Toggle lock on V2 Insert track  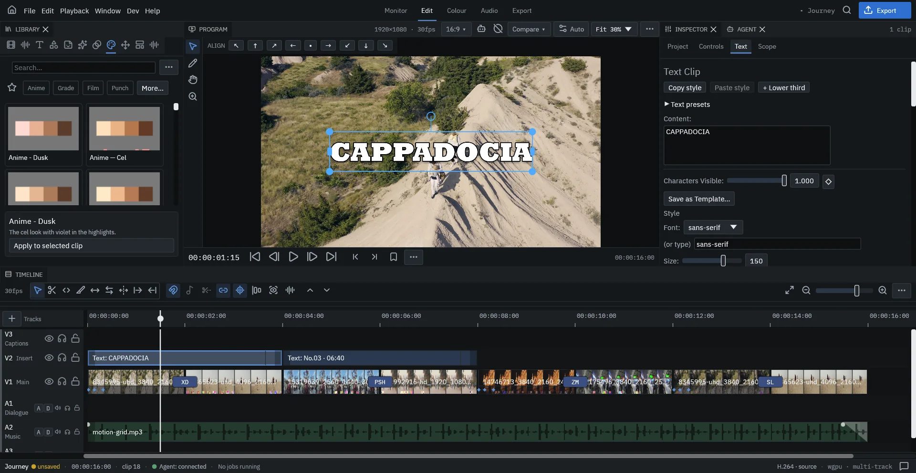(75, 357)
